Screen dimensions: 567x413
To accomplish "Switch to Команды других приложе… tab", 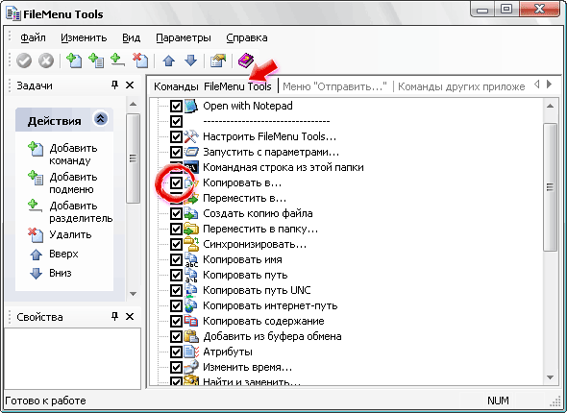I will 461,86.
